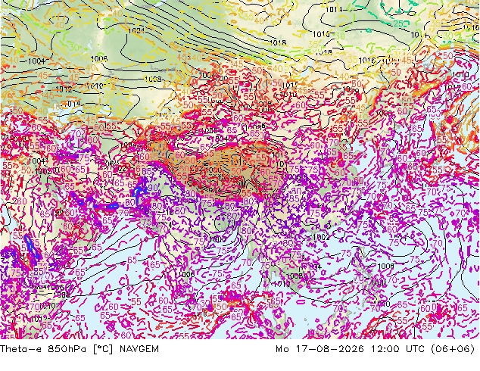Click the '1011' isobar pressure label
Screen dimensions: 480x371
[334, 10]
